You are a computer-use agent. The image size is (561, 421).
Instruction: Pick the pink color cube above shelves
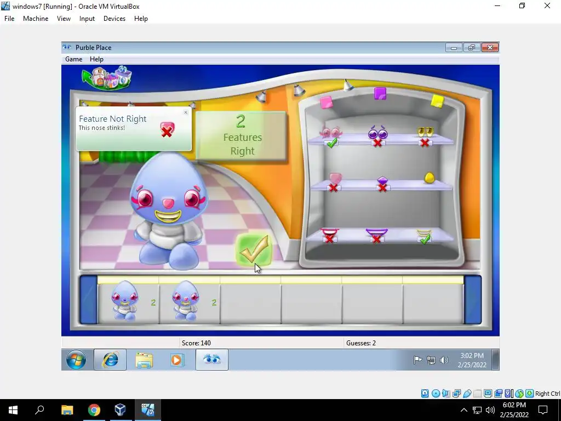[x=327, y=102]
